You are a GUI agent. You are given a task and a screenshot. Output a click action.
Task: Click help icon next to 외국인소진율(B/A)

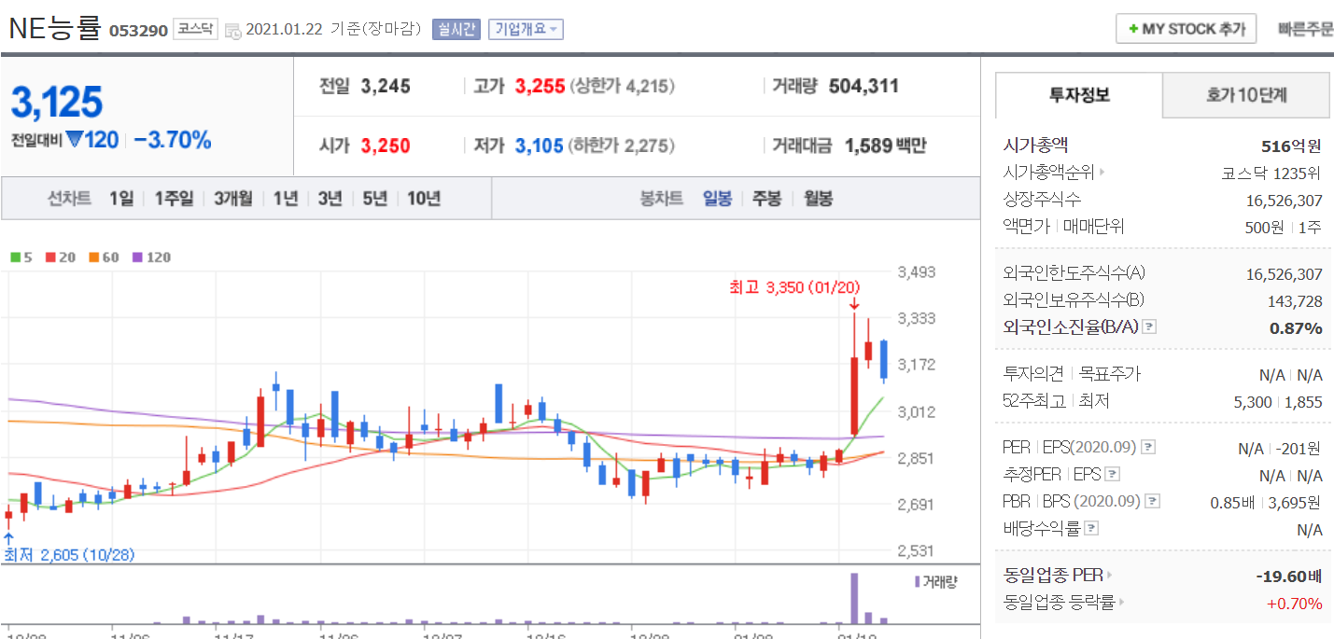coord(1150,327)
